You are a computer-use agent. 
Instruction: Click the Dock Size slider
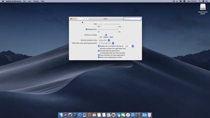pos(109,24)
